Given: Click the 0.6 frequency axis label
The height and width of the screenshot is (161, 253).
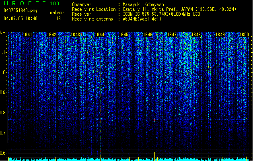Looking at the screenshot, I should 4,153.
